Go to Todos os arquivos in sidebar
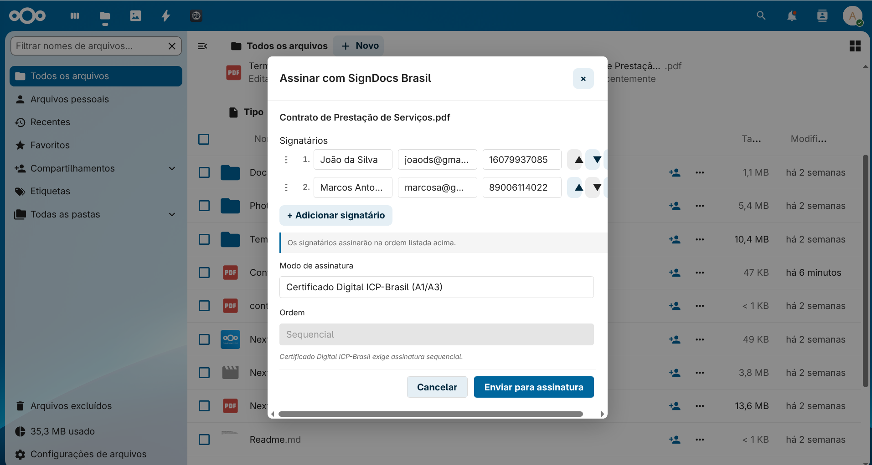Viewport: 872px width, 465px height. point(96,76)
